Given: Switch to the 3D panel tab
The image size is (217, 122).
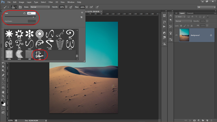Looking at the screenshot, I should 176,13.
